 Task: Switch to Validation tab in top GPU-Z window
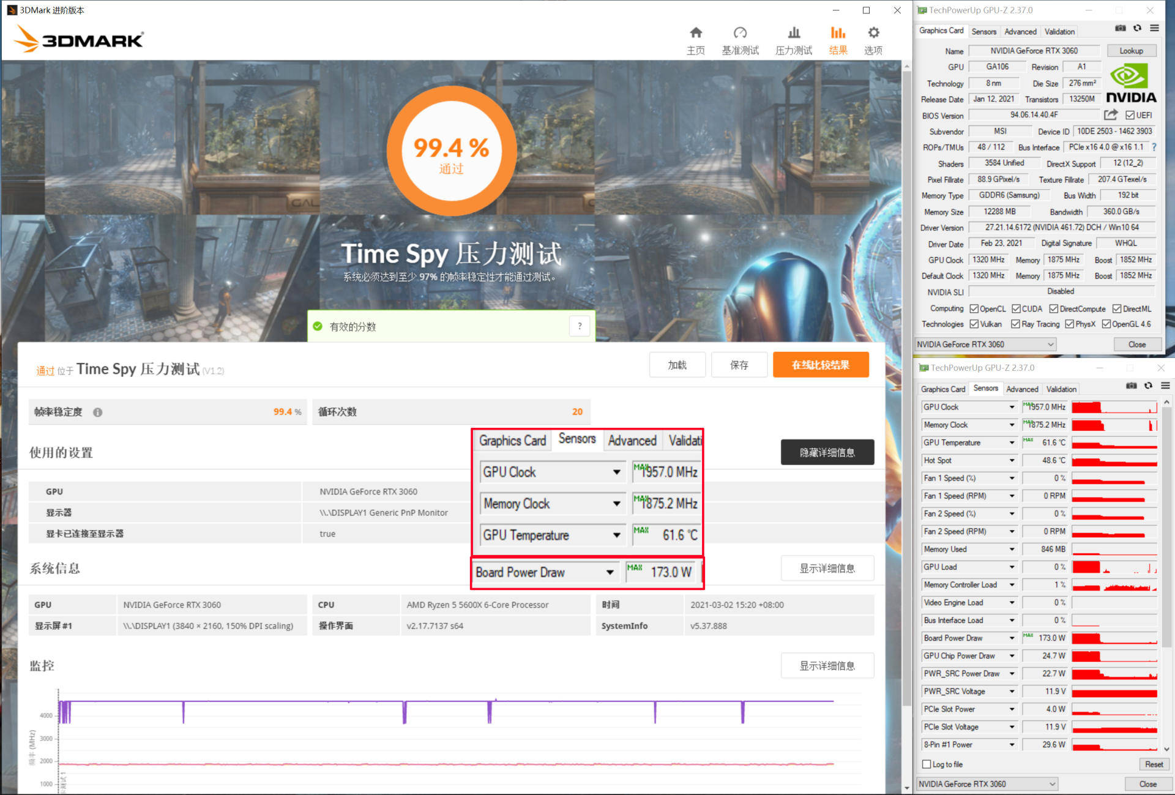1059,31
